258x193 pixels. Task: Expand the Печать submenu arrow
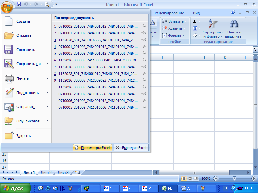pyautogui.click(x=47, y=78)
